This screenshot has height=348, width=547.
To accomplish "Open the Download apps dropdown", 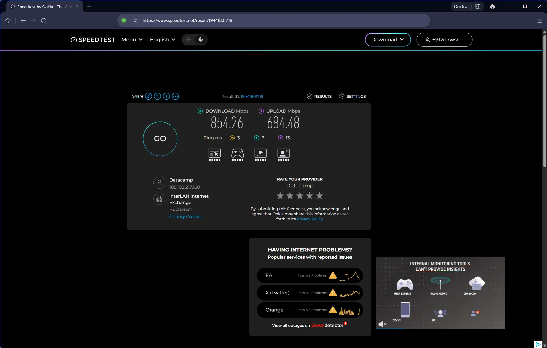I will (388, 40).
